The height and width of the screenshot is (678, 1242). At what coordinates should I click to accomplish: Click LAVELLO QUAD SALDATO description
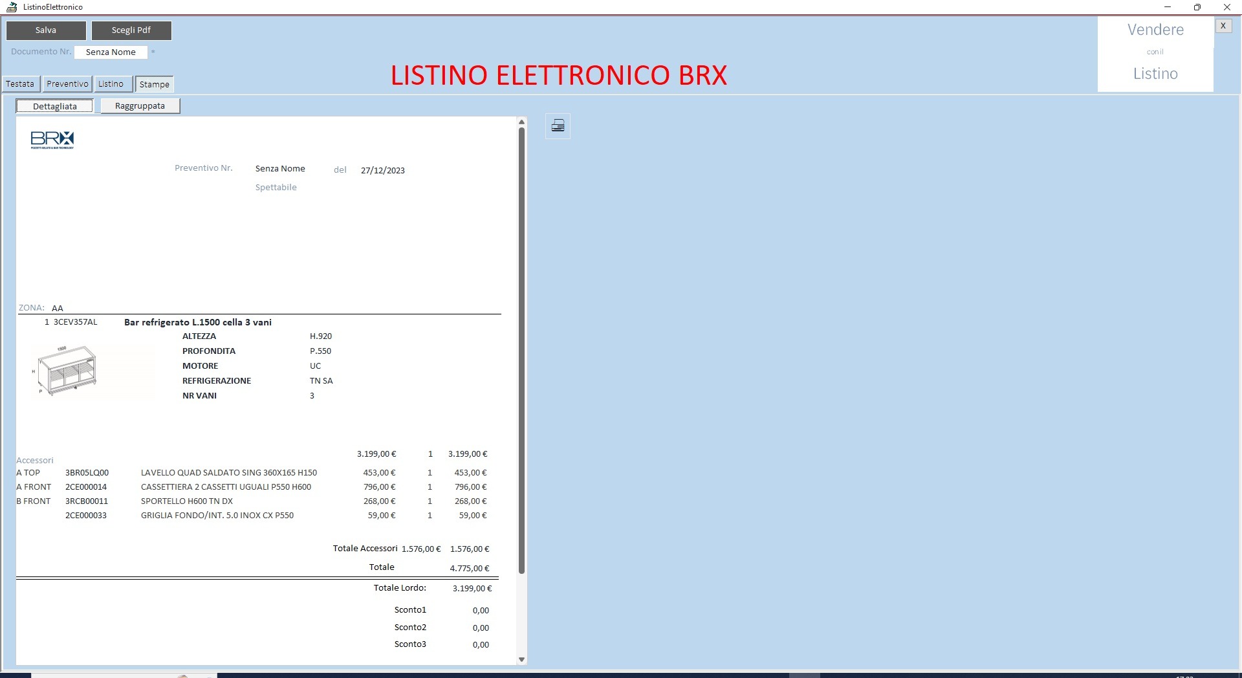pos(229,473)
